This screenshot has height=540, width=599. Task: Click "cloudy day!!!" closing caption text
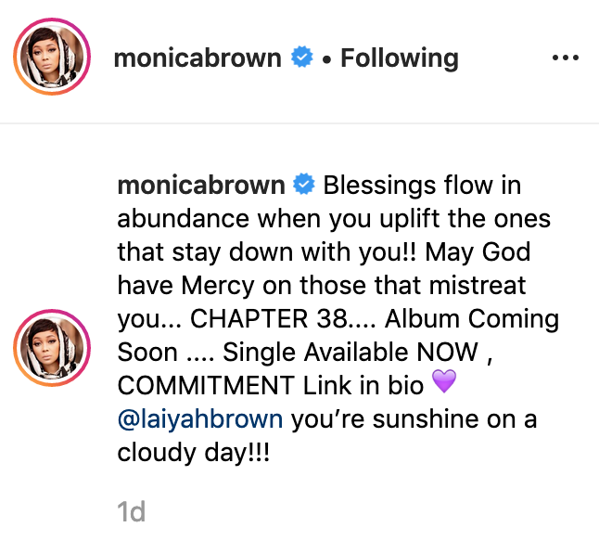pos(195,452)
